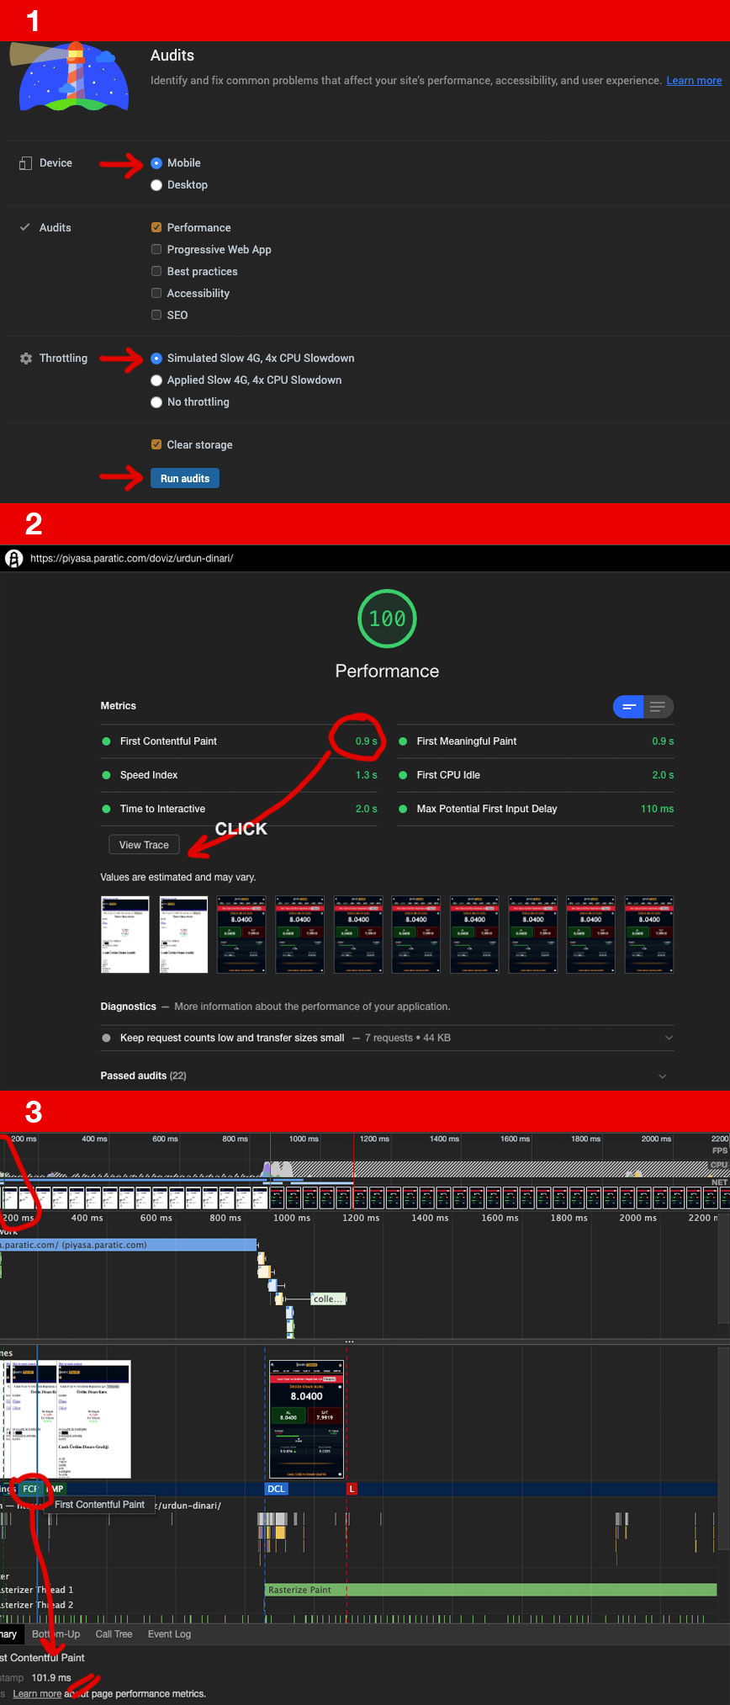Click the Lighthouse icon beside the report URL
Screen dimensions: 730x1705
[13, 558]
